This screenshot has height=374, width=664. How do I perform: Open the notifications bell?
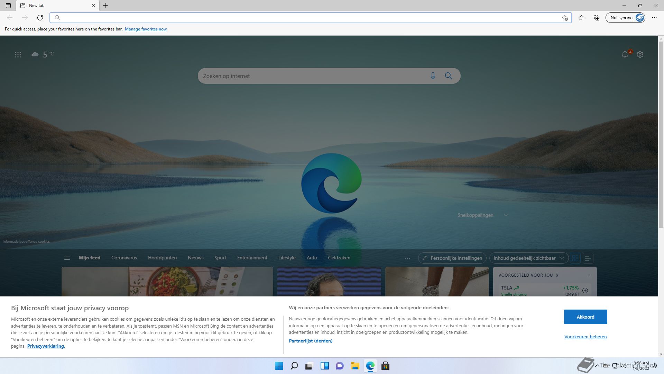[625, 54]
